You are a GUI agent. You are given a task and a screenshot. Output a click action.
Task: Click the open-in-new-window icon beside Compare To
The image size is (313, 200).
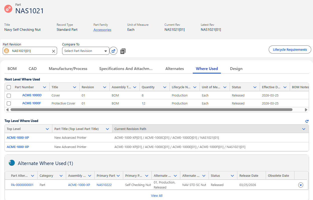pos(113,51)
